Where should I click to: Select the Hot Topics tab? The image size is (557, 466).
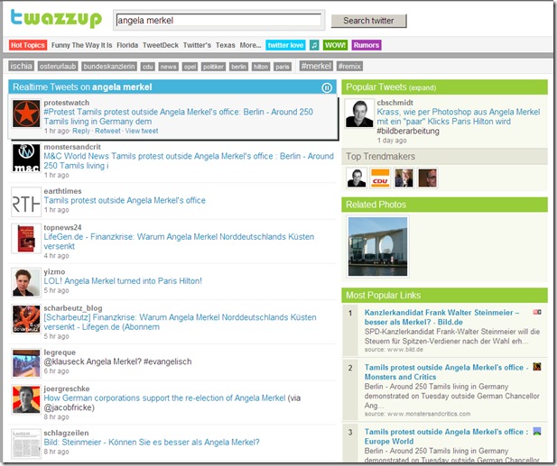(28, 45)
